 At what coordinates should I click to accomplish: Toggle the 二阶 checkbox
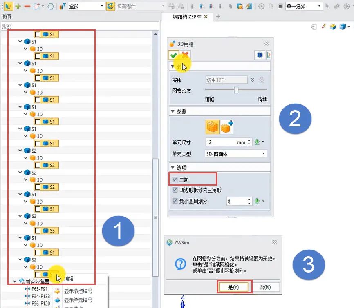pyautogui.click(x=175, y=179)
